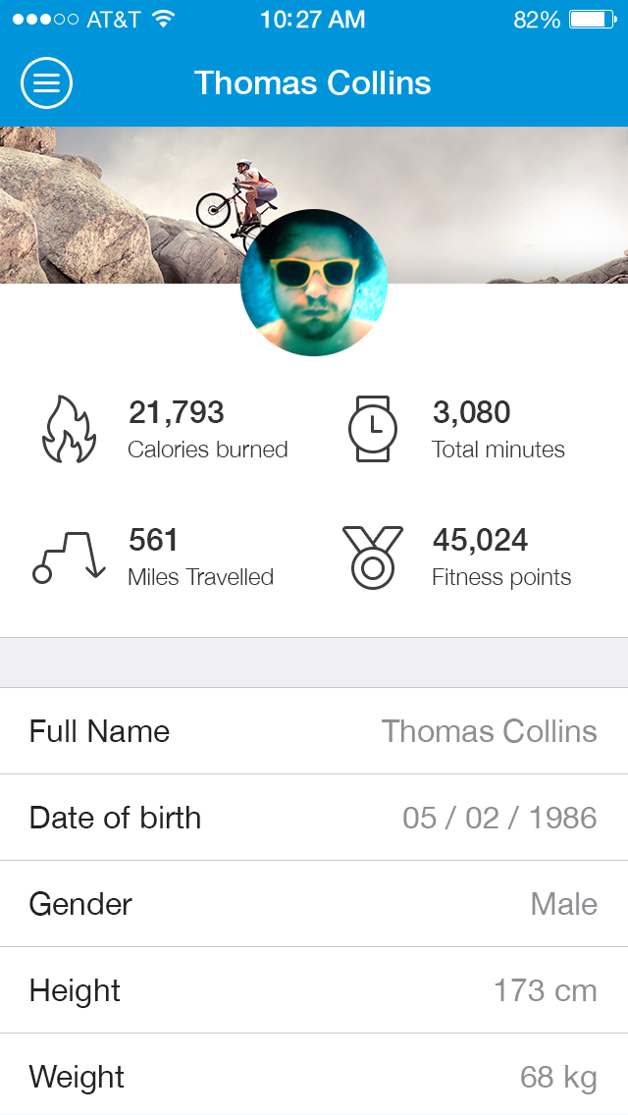Screen dimensions: 628x1115
Task: Open the 561 Miles Travelled stat
Action: coord(200,557)
